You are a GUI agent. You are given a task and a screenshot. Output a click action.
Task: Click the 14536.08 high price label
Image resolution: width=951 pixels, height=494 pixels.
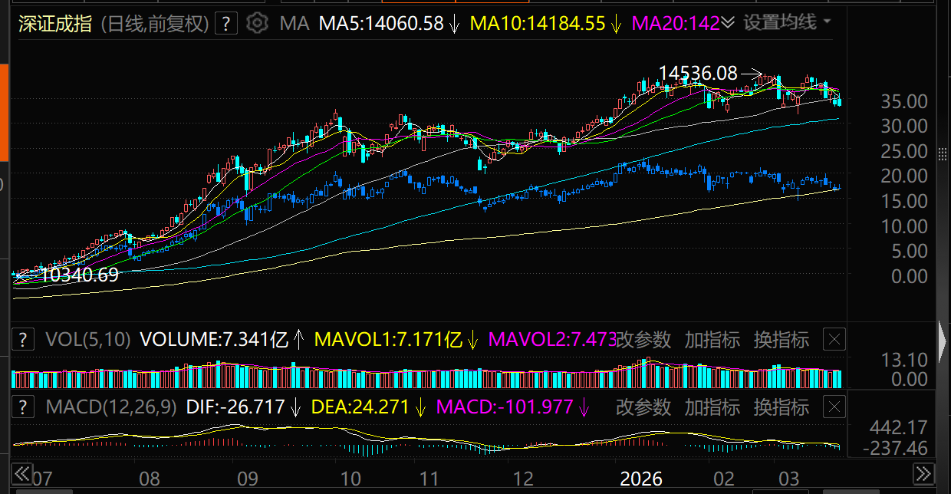click(698, 74)
